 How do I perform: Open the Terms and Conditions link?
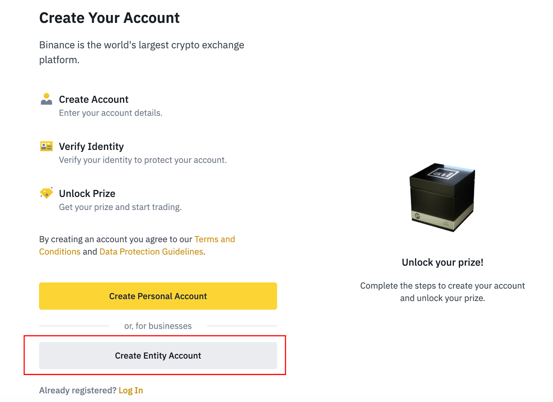(137, 245)
